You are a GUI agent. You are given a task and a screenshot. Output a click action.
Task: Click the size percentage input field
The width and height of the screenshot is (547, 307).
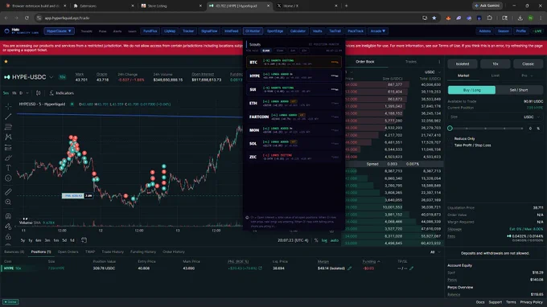pos(534,129)
